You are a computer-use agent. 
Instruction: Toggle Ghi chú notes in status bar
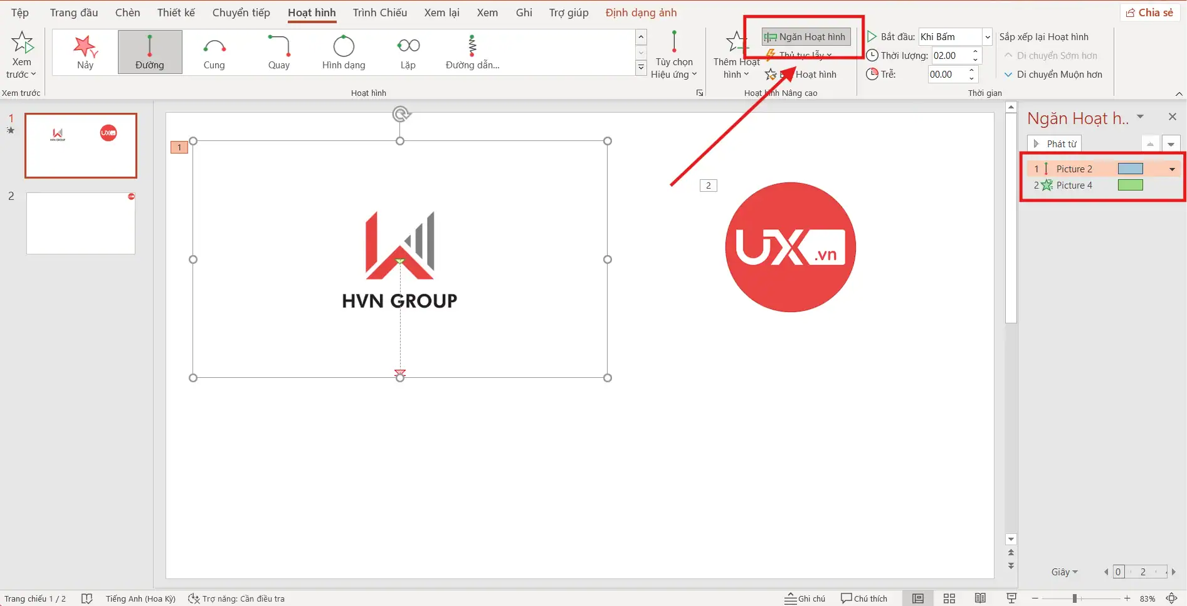[x=805, y=598]
